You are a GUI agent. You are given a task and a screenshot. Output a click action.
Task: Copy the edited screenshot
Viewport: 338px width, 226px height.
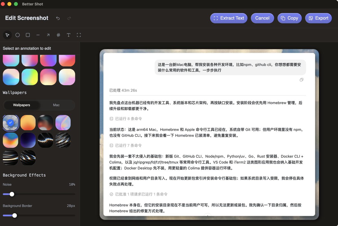click(x=290, y=18)
